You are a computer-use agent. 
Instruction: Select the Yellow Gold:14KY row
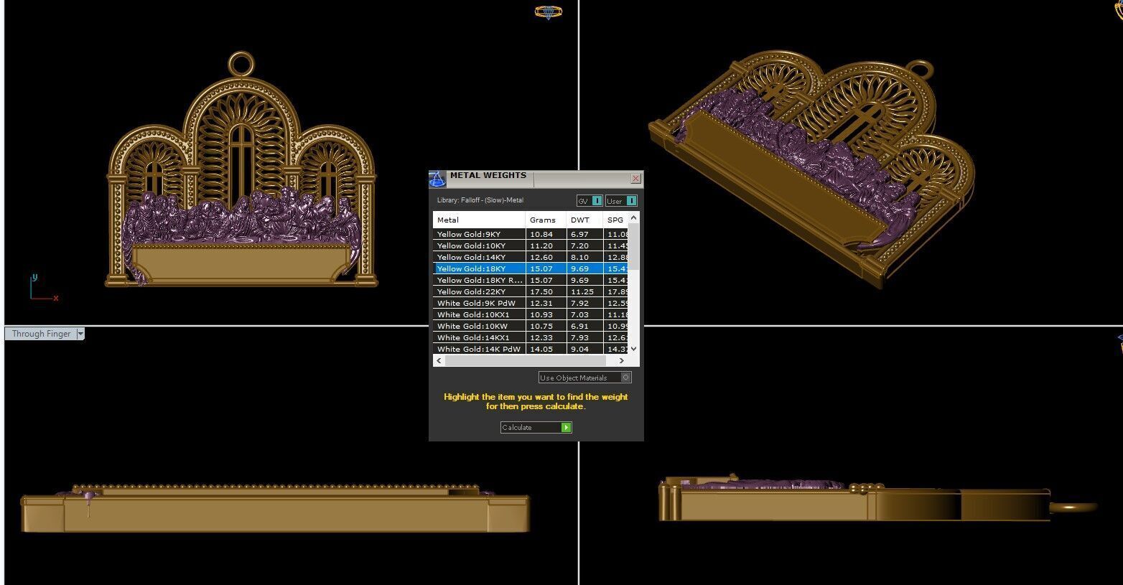click(x=531, y=257)
